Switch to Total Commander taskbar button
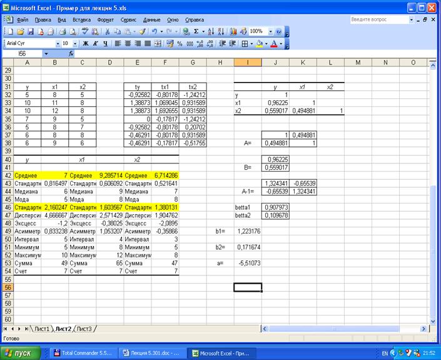Viewport: 441px width, 360px height. pos(84,353)
